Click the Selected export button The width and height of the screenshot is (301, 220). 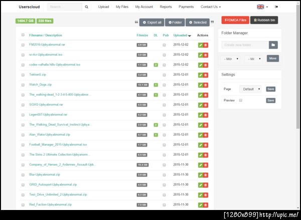coord(198,22)
